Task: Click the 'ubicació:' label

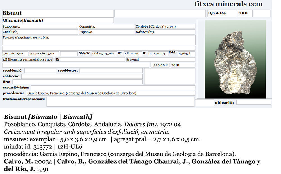Action: click(x=224, y=103)
